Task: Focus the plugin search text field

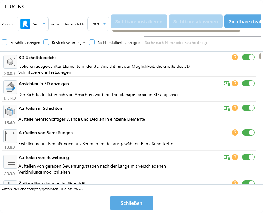Action: 202,42
